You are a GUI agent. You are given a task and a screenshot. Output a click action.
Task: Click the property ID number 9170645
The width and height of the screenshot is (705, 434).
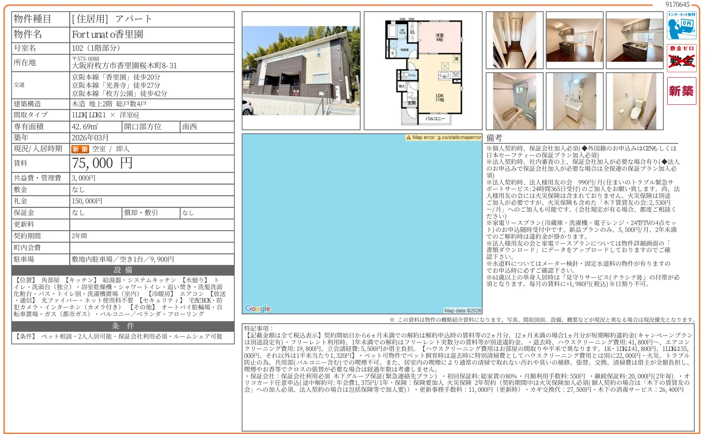(677, 4)
